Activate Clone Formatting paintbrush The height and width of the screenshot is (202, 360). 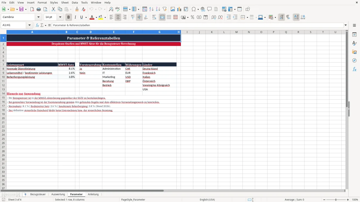coord(77,9)
